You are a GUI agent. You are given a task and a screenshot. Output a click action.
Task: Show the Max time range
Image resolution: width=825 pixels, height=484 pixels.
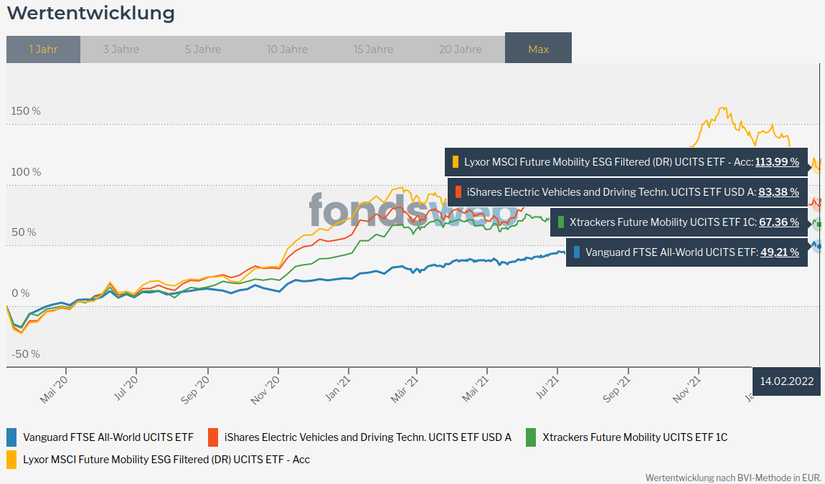(538, 49)
